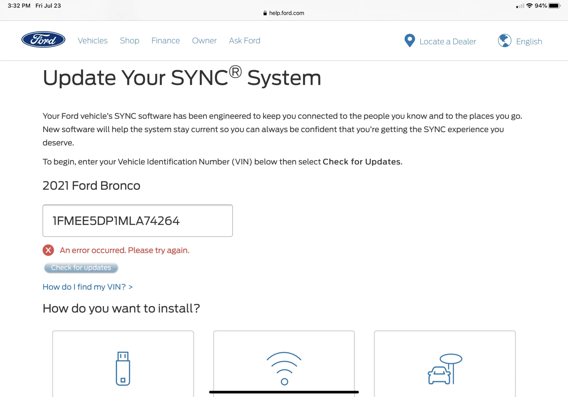This screenshot has width=568, height=397.
Task: Tap the help.ford.com address bar
Action: (284, 13)
